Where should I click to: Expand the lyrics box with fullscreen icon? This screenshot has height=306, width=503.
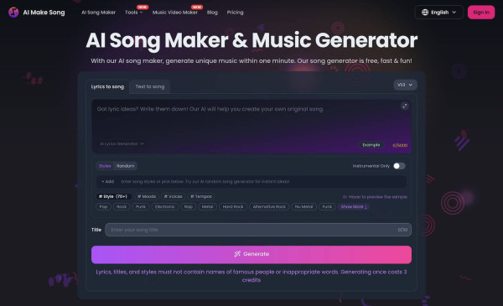(405, 106)
